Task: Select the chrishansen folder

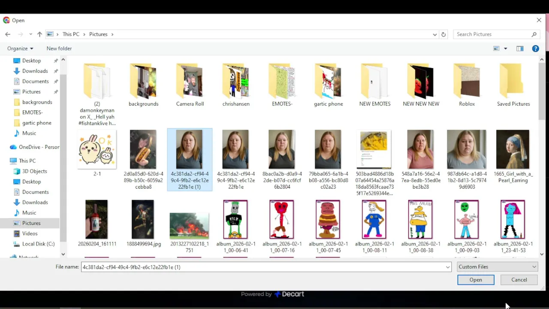Action: (236, 85)
